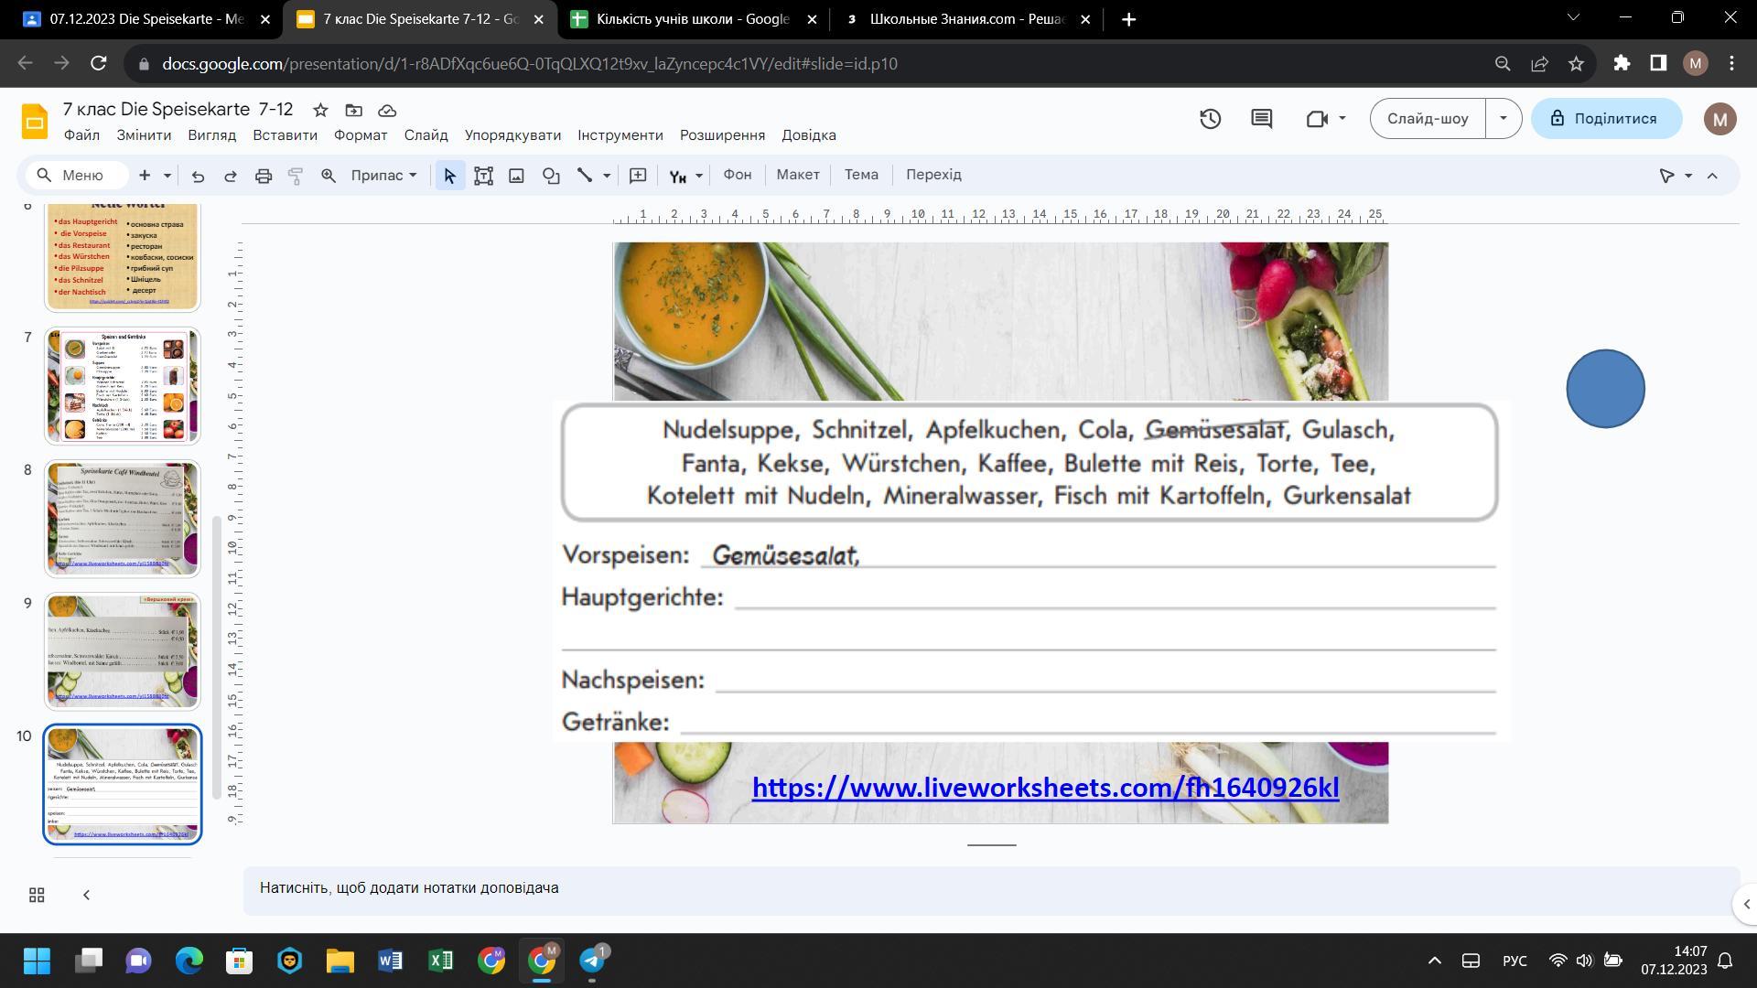Open the liveworksheets.com link on the slide
This screenshot has height=988, width=1757.
1044,788
